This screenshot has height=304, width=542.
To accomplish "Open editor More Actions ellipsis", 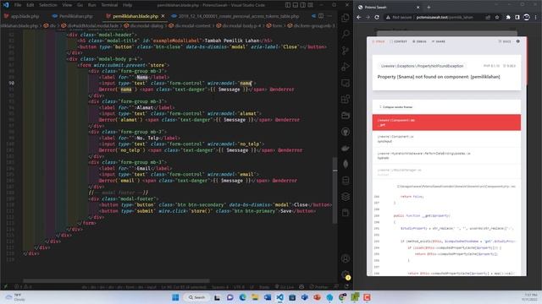I will tap(329, 16).
